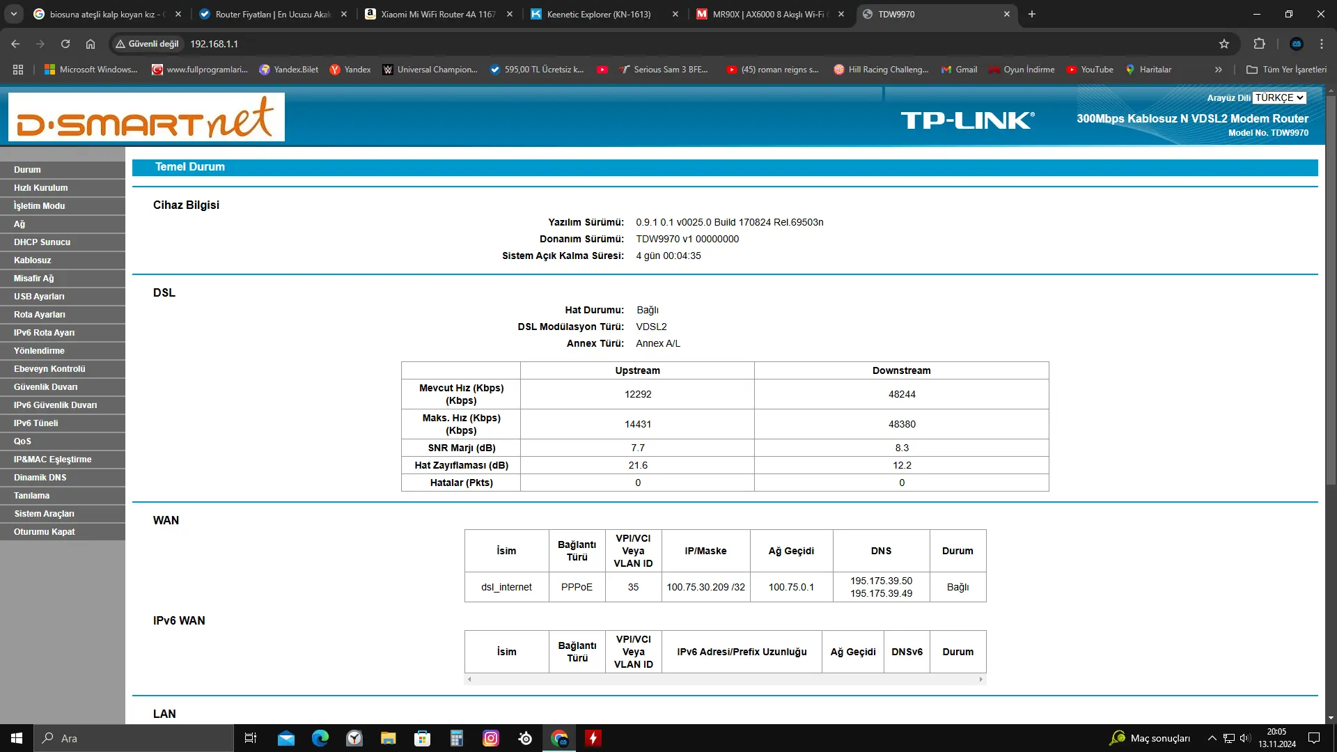Open the Mail app in taskbar
This screenshot has height=752, width=1337.
286,738
